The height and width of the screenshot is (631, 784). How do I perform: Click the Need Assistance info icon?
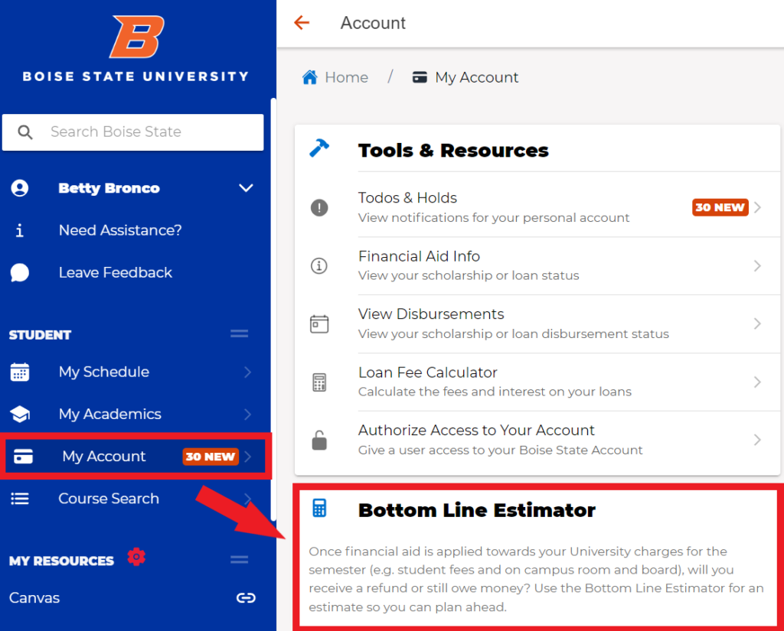pyautogui.click(x=19, y=230)
